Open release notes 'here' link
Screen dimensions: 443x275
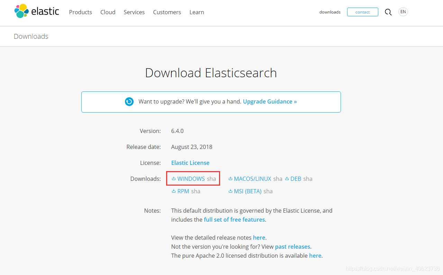[259, 238]
